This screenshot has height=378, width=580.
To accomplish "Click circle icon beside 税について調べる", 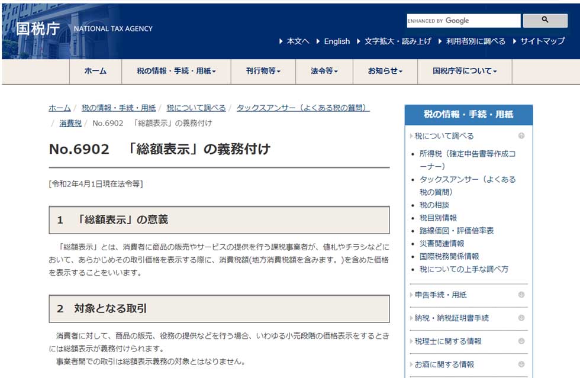I will pyautogui.click(x=521, y=135).
